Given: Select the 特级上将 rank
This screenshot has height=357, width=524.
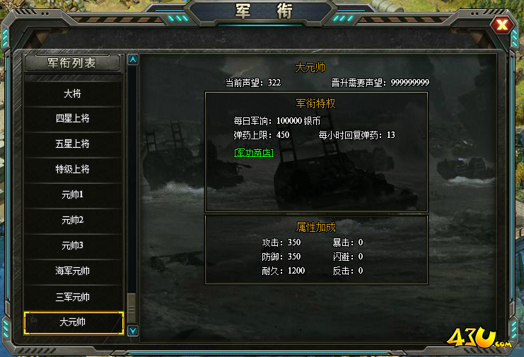Looking at the screenshot, I should coord(73,170).
